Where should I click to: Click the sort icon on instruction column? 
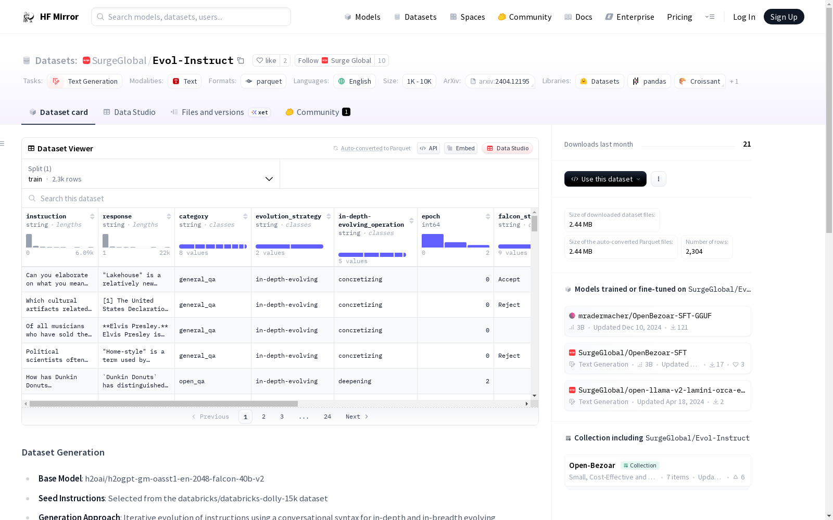(92, 216)
